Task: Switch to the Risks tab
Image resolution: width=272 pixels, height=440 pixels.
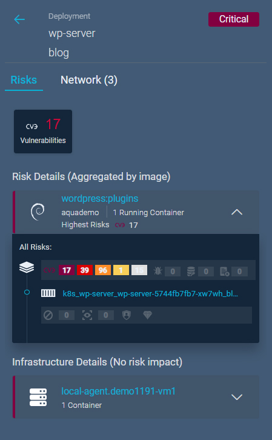Action: pos(24,80)
